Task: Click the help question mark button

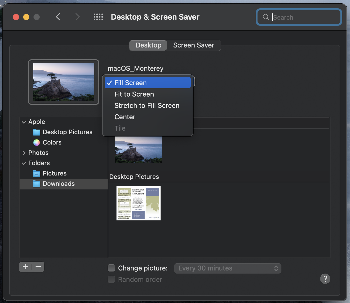Action: coord(325,279)
